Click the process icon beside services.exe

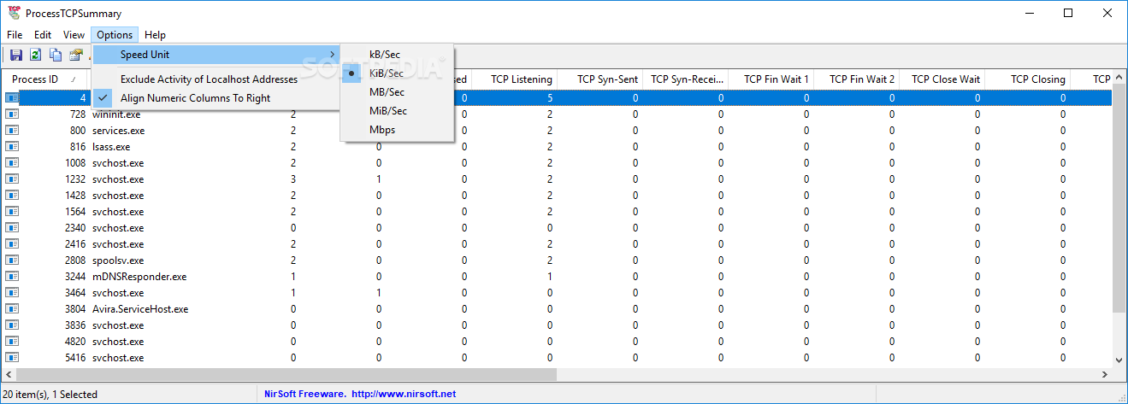tap(12, 131)
